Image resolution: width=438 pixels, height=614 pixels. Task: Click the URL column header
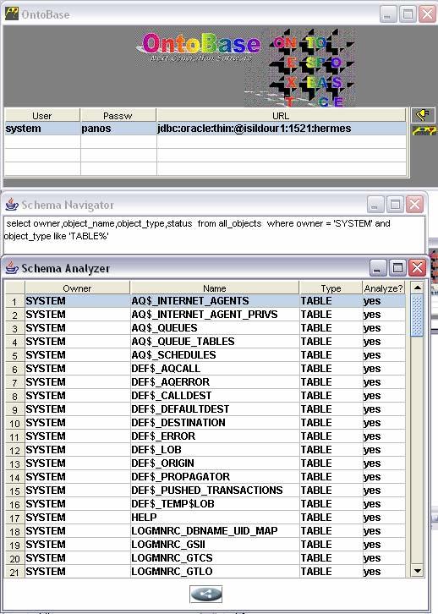pyautogui.click(x=281, y=116)
